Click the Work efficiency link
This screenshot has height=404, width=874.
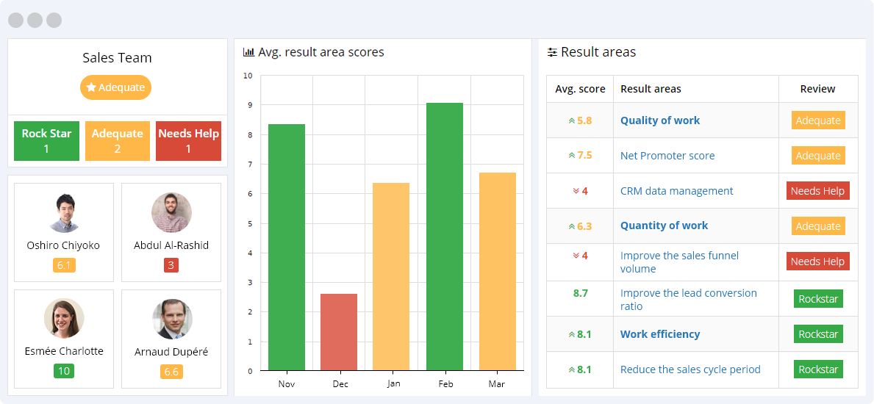pos(660,334)
